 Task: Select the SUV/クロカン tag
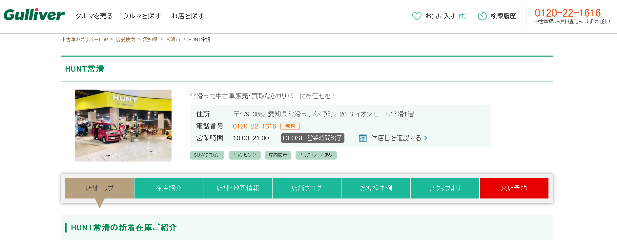(207, 155)
